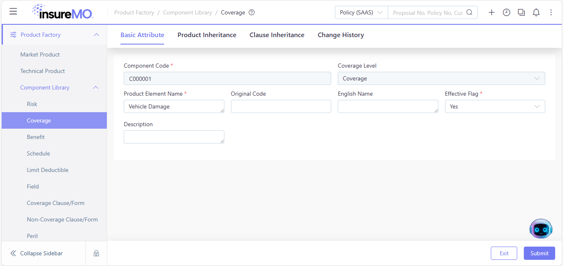This screenshot has height=266, width=563.
Task: Open the history clock icon
Action: 506,12
